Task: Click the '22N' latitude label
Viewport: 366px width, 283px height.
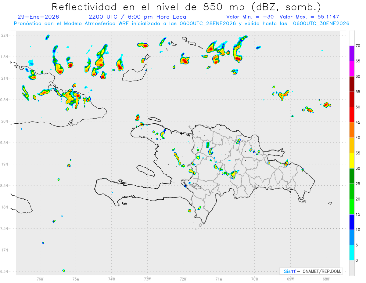Action: pyautogui.click(x=5, y=35)
